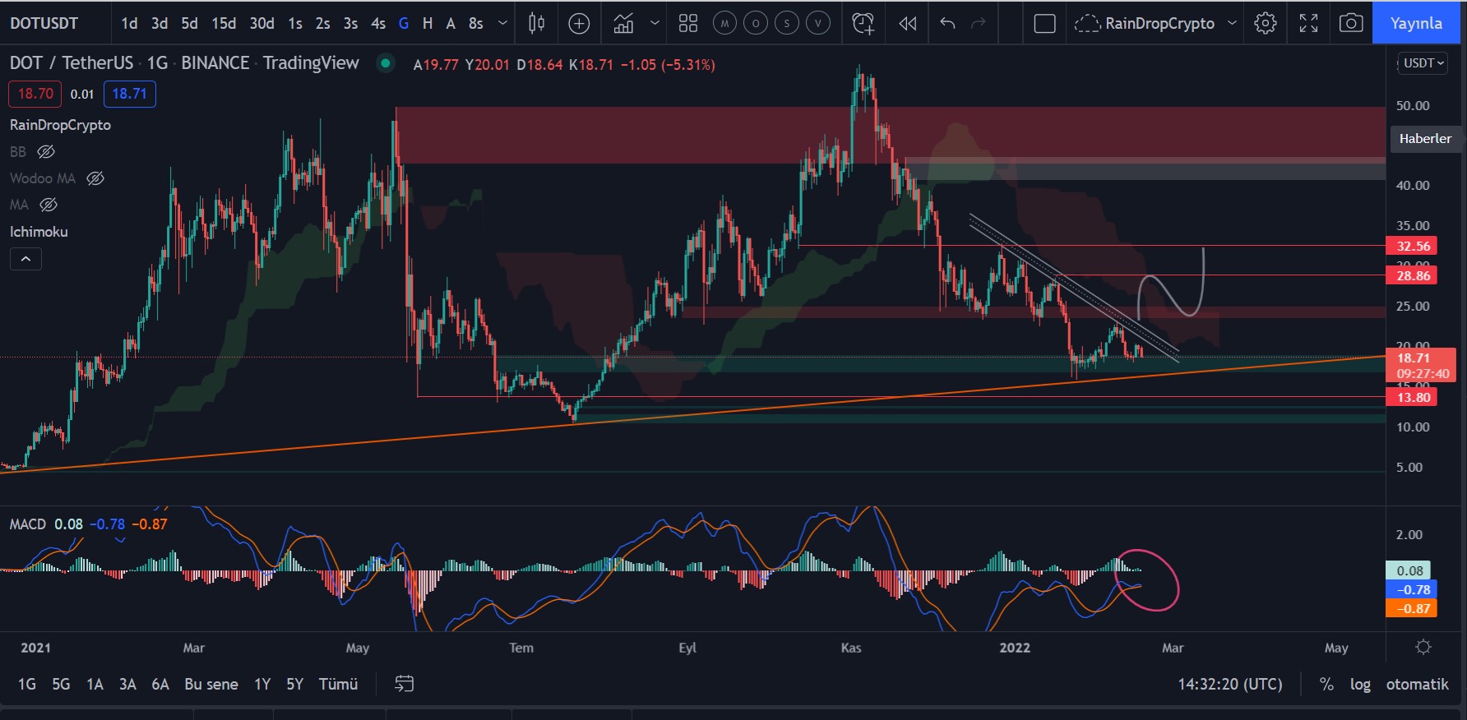Image resolution: width=1467 pixels, height=720 pixels.
Task: Click the create alert clock icon
Action: click(x=863, y=24)
